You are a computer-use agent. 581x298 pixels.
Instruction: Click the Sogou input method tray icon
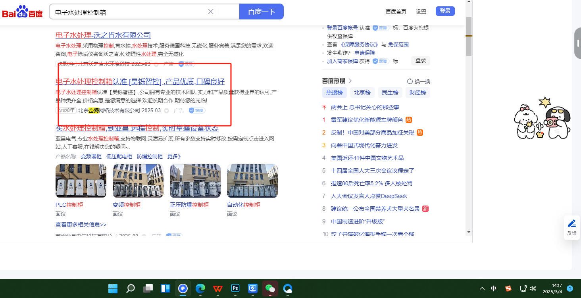508,288
